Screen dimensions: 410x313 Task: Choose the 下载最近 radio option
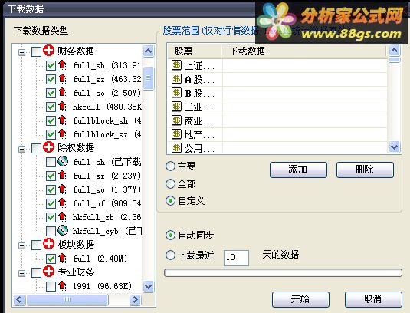pyautogui.click(x=170, y=255)
